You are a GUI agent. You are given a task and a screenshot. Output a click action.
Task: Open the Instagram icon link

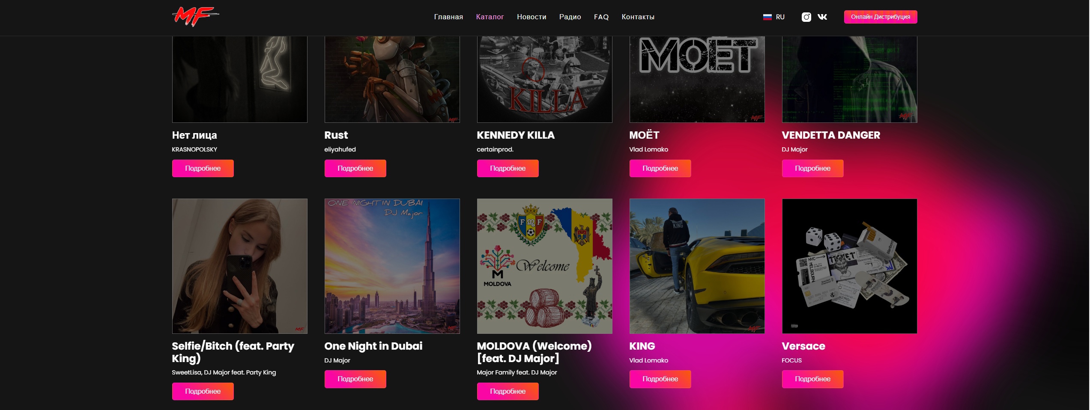(806, 17)
